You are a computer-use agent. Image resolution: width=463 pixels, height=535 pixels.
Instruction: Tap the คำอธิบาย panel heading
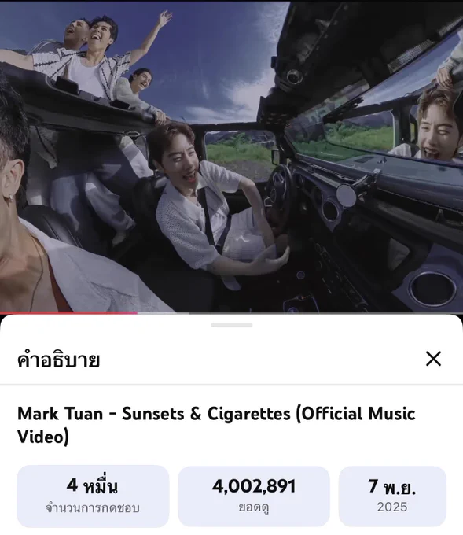58,360
